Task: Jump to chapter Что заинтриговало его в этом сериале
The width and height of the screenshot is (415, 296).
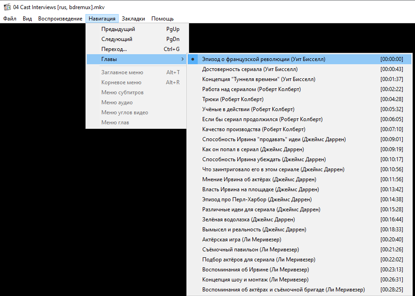Action: (300, 169)
